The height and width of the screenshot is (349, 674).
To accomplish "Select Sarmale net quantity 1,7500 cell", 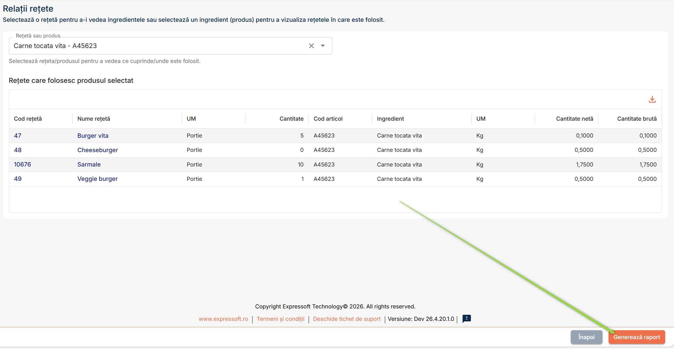I will tap(584, 165).
